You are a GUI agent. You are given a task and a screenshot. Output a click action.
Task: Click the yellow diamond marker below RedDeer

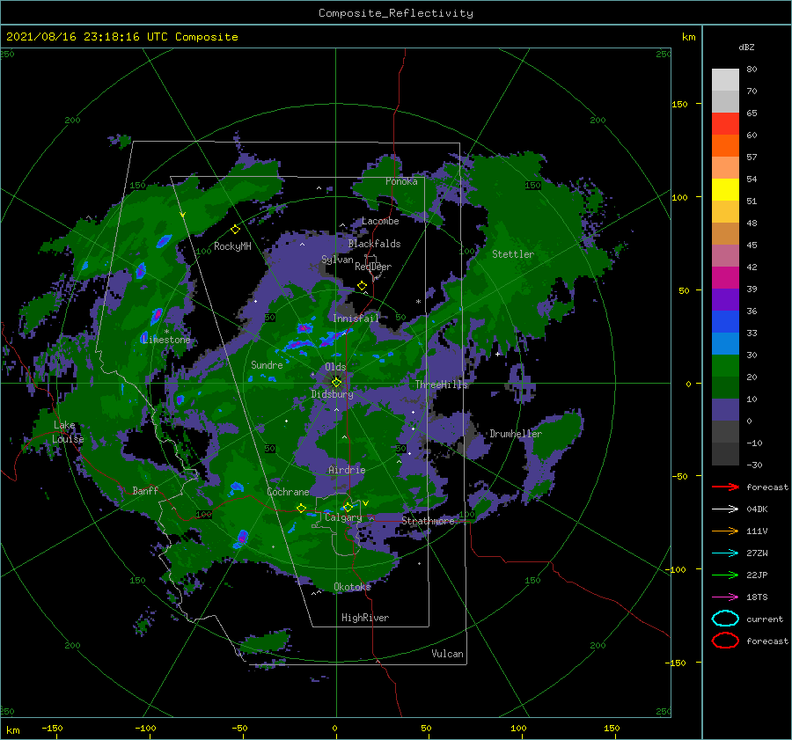coord(363,286)
